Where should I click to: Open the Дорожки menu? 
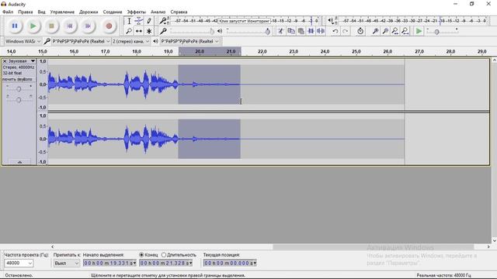tap(89, 12)
